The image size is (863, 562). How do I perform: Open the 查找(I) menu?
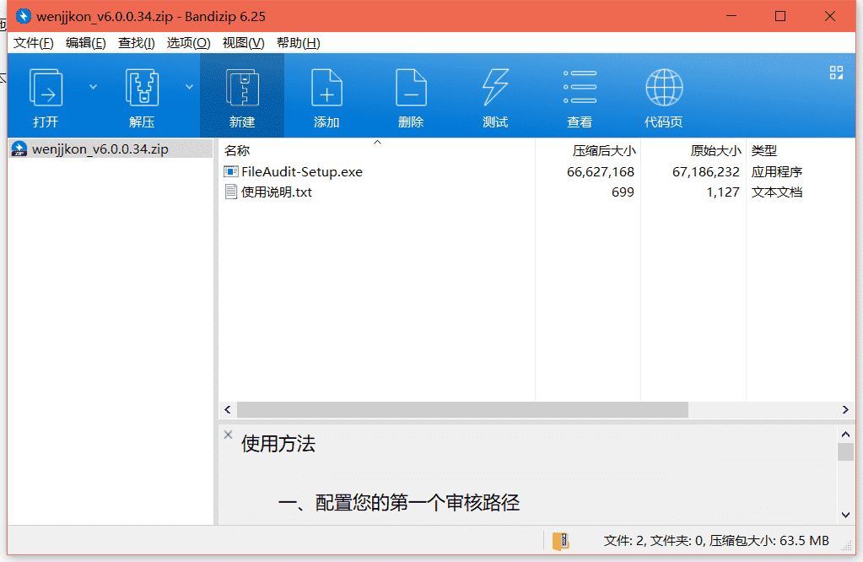[136, 43]
